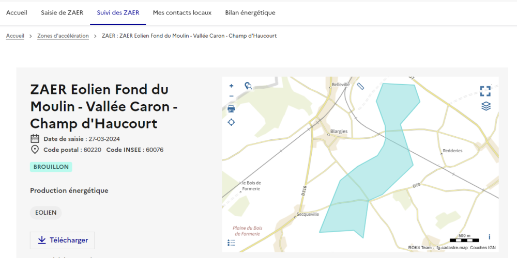The image size is (517, 258).
Task: Click the EOLIEN energy tag
Action: pyautogui.click(x=45, y=213)
